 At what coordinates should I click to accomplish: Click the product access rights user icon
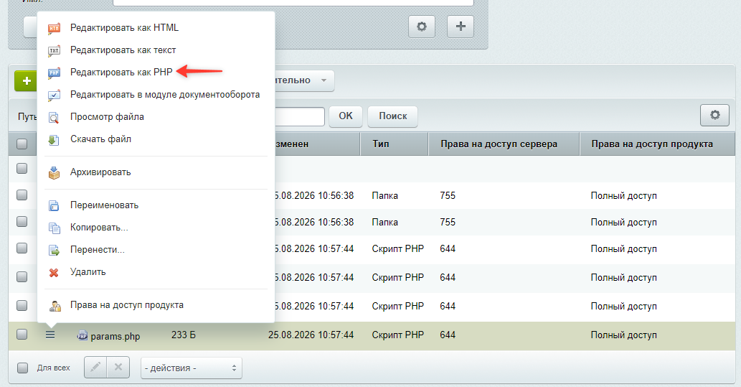coord(55,306)
